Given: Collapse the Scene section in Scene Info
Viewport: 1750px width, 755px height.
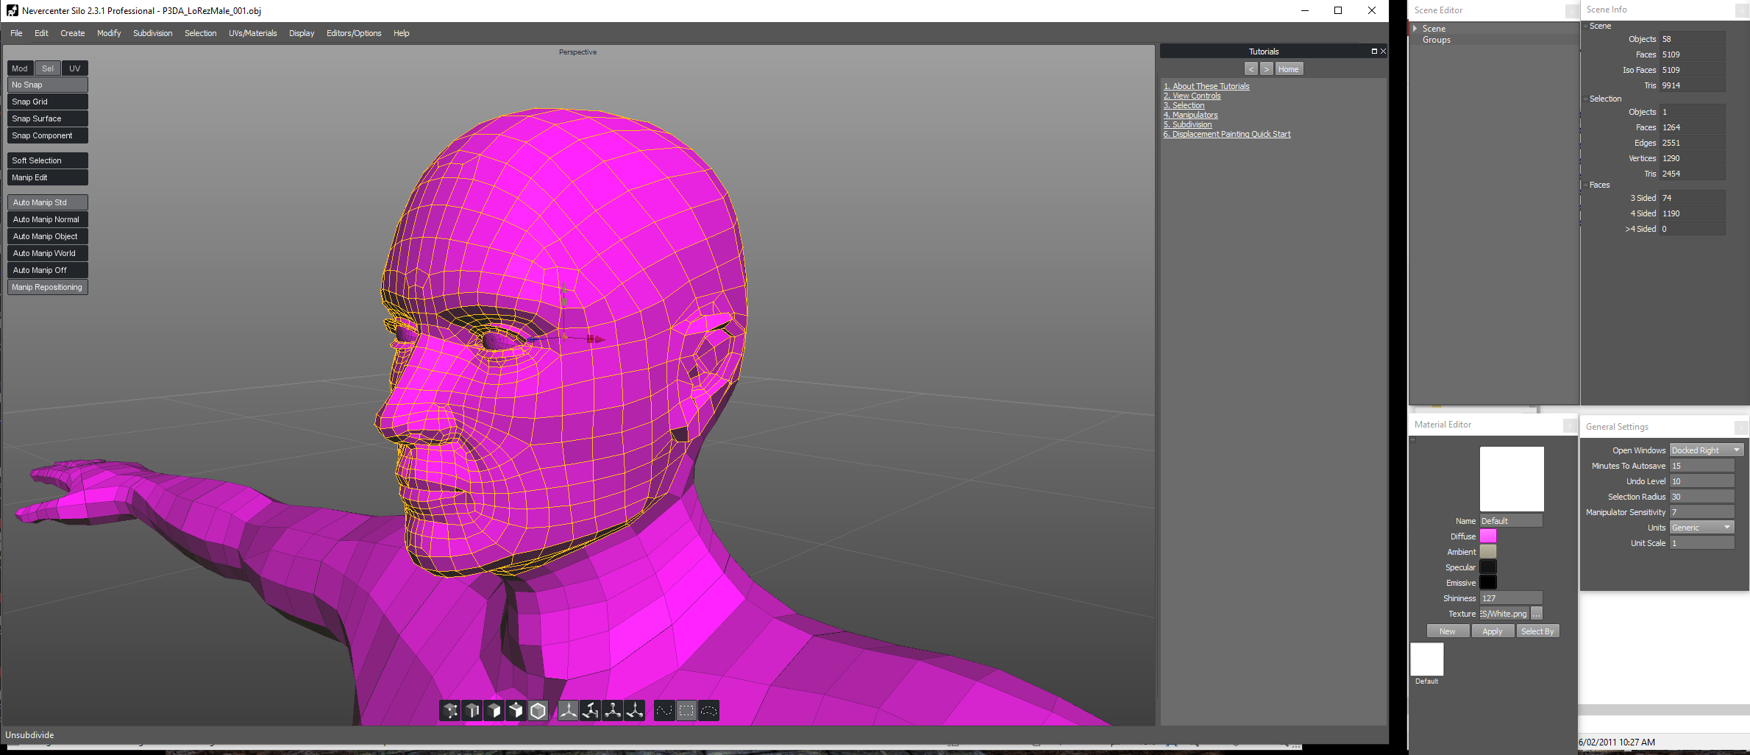Looking at the screenshot, I should tap(1585, 26).
